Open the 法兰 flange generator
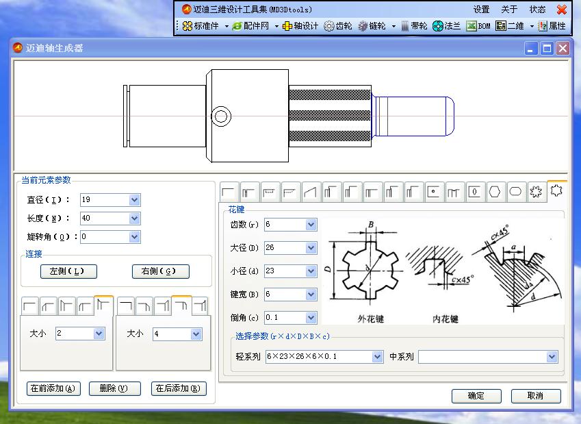This screenshot has width=581, height=424. [446, 26]
